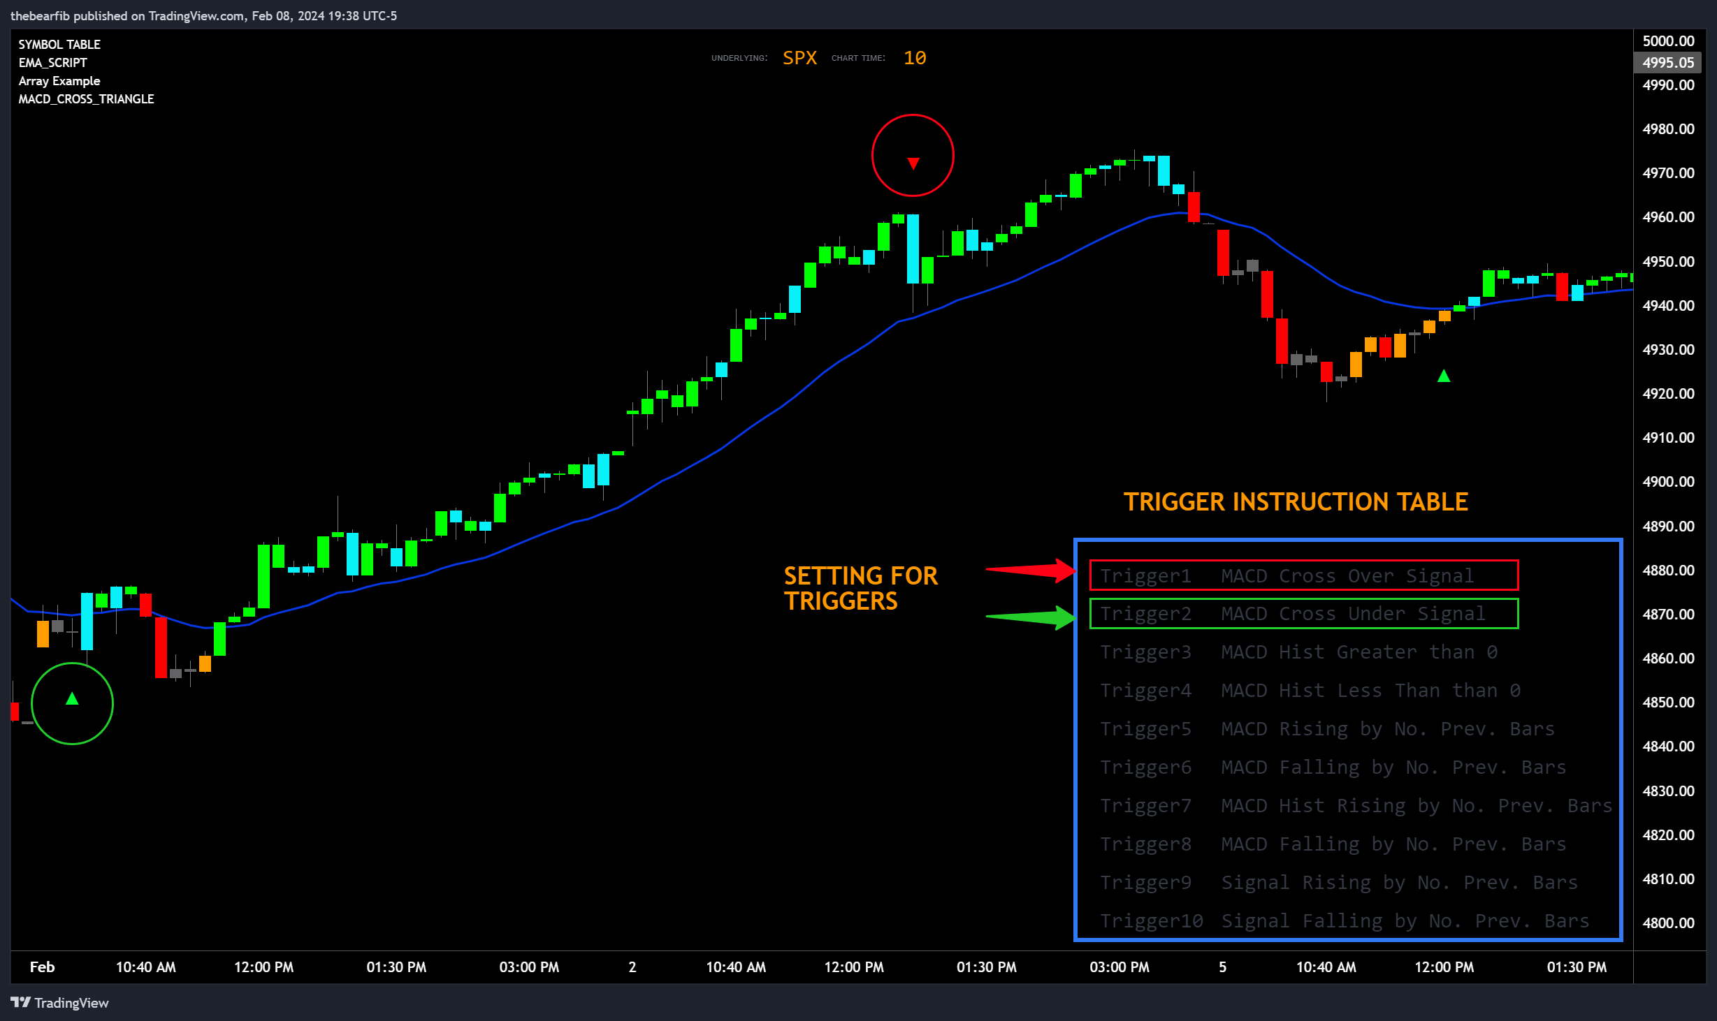Click Trigger5 MACD Rising row
Image resolution: width=1717 pixels, height=1021 pixels.
(x=1328, y=729)
